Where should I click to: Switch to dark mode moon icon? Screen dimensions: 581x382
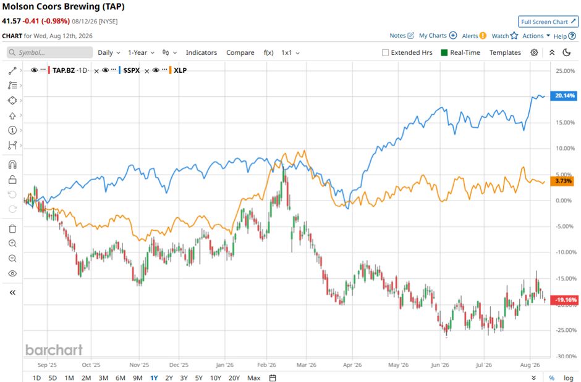(567, 52)
